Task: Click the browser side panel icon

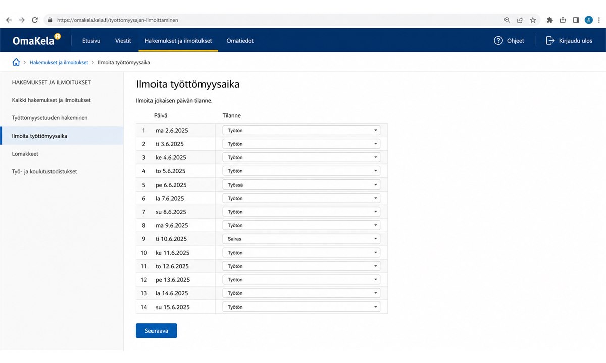Action: 576,20
